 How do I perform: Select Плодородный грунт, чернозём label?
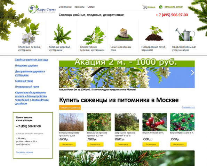click(x=153, y=48)
